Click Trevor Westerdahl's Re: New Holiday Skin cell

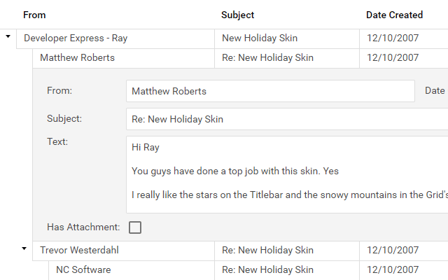(267, 250)
